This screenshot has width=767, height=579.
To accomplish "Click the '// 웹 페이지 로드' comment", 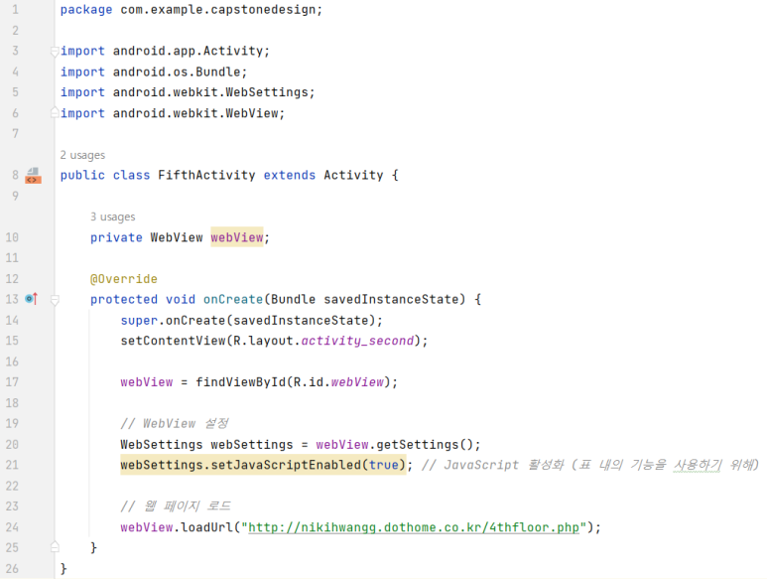I will tap(176, 507).
